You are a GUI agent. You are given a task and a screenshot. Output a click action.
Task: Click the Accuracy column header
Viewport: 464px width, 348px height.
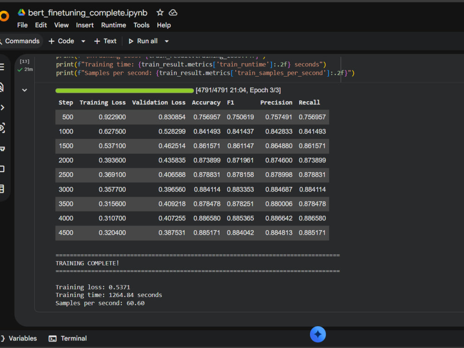pyautogui.click(x=206, y=103)
